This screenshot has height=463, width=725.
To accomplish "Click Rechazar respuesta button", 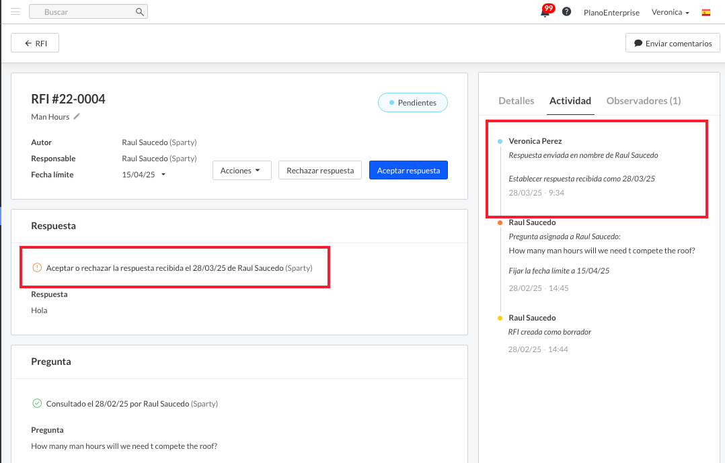I will point(320,171).
